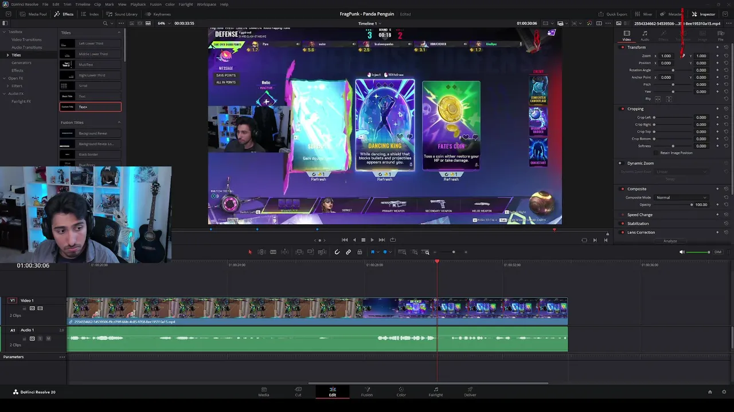Open the Keyframes panel

[x=158, y=14]
